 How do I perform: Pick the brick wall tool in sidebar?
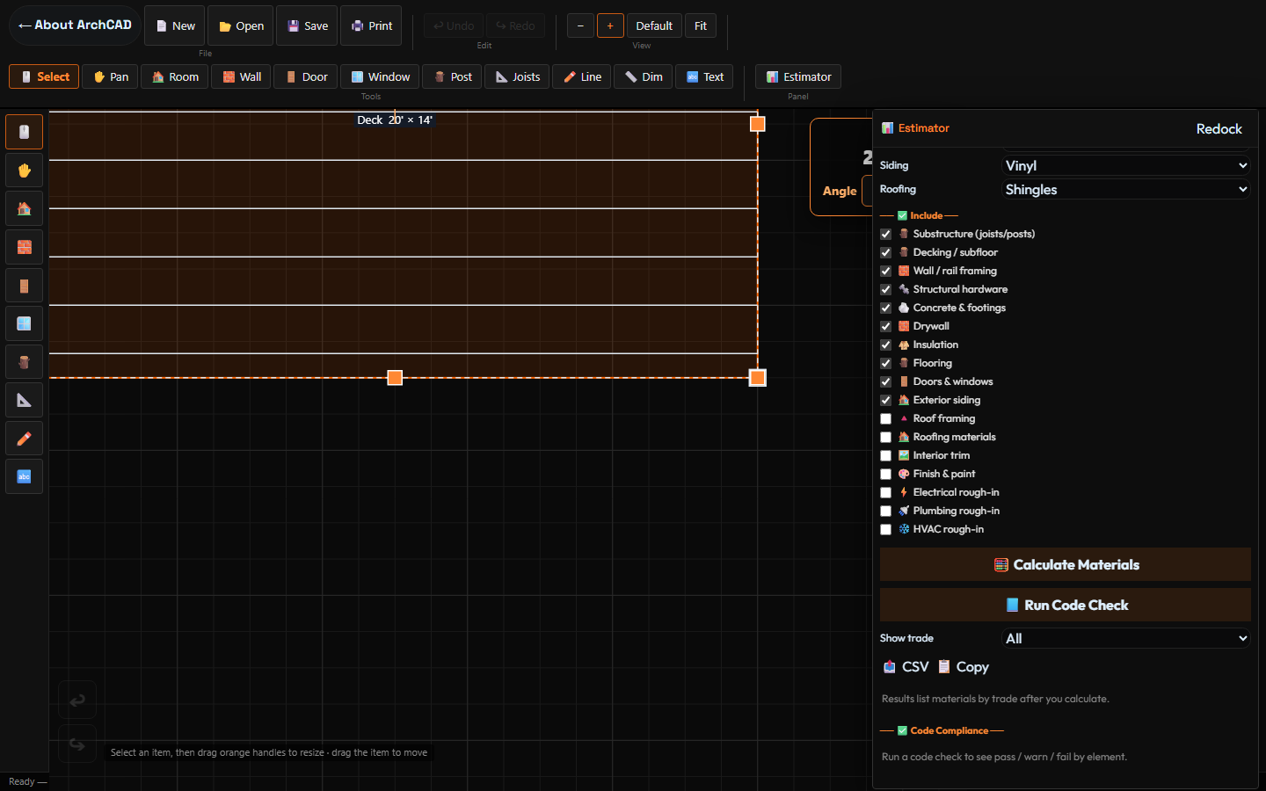(24, 247)
